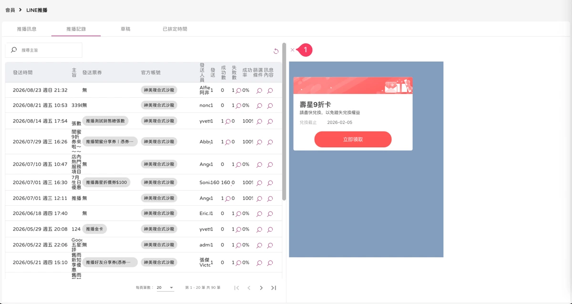Image resolution: width=572 pixels, height=304 pixels.
Task: Click the 壽星9折卡 card title in the preview
Action: [315, 104]
